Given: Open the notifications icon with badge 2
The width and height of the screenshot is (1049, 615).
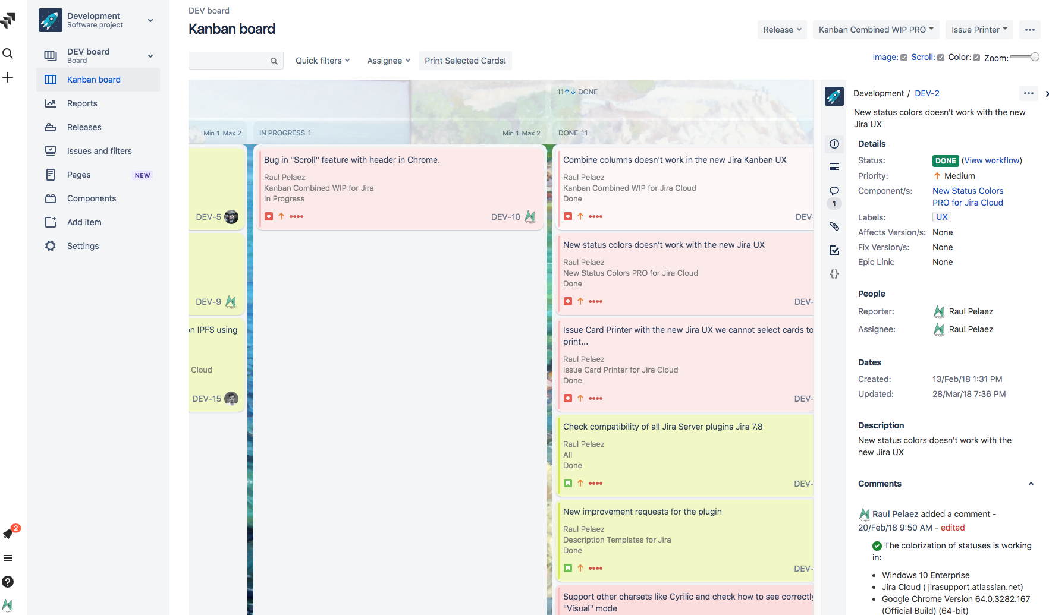Looking at the screenshot, I should tap(8, 533).
